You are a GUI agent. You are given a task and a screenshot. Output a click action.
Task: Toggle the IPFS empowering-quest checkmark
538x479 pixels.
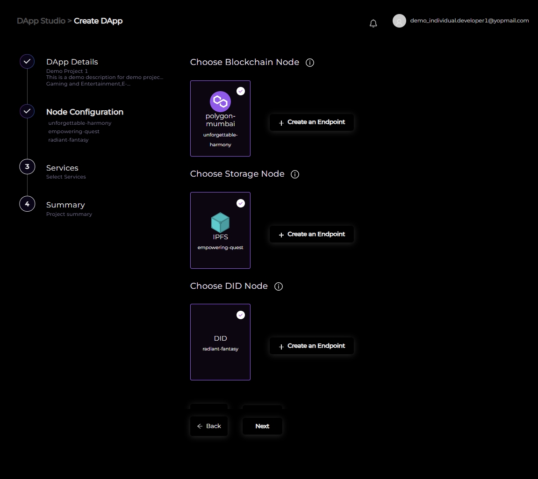[241, 203]
